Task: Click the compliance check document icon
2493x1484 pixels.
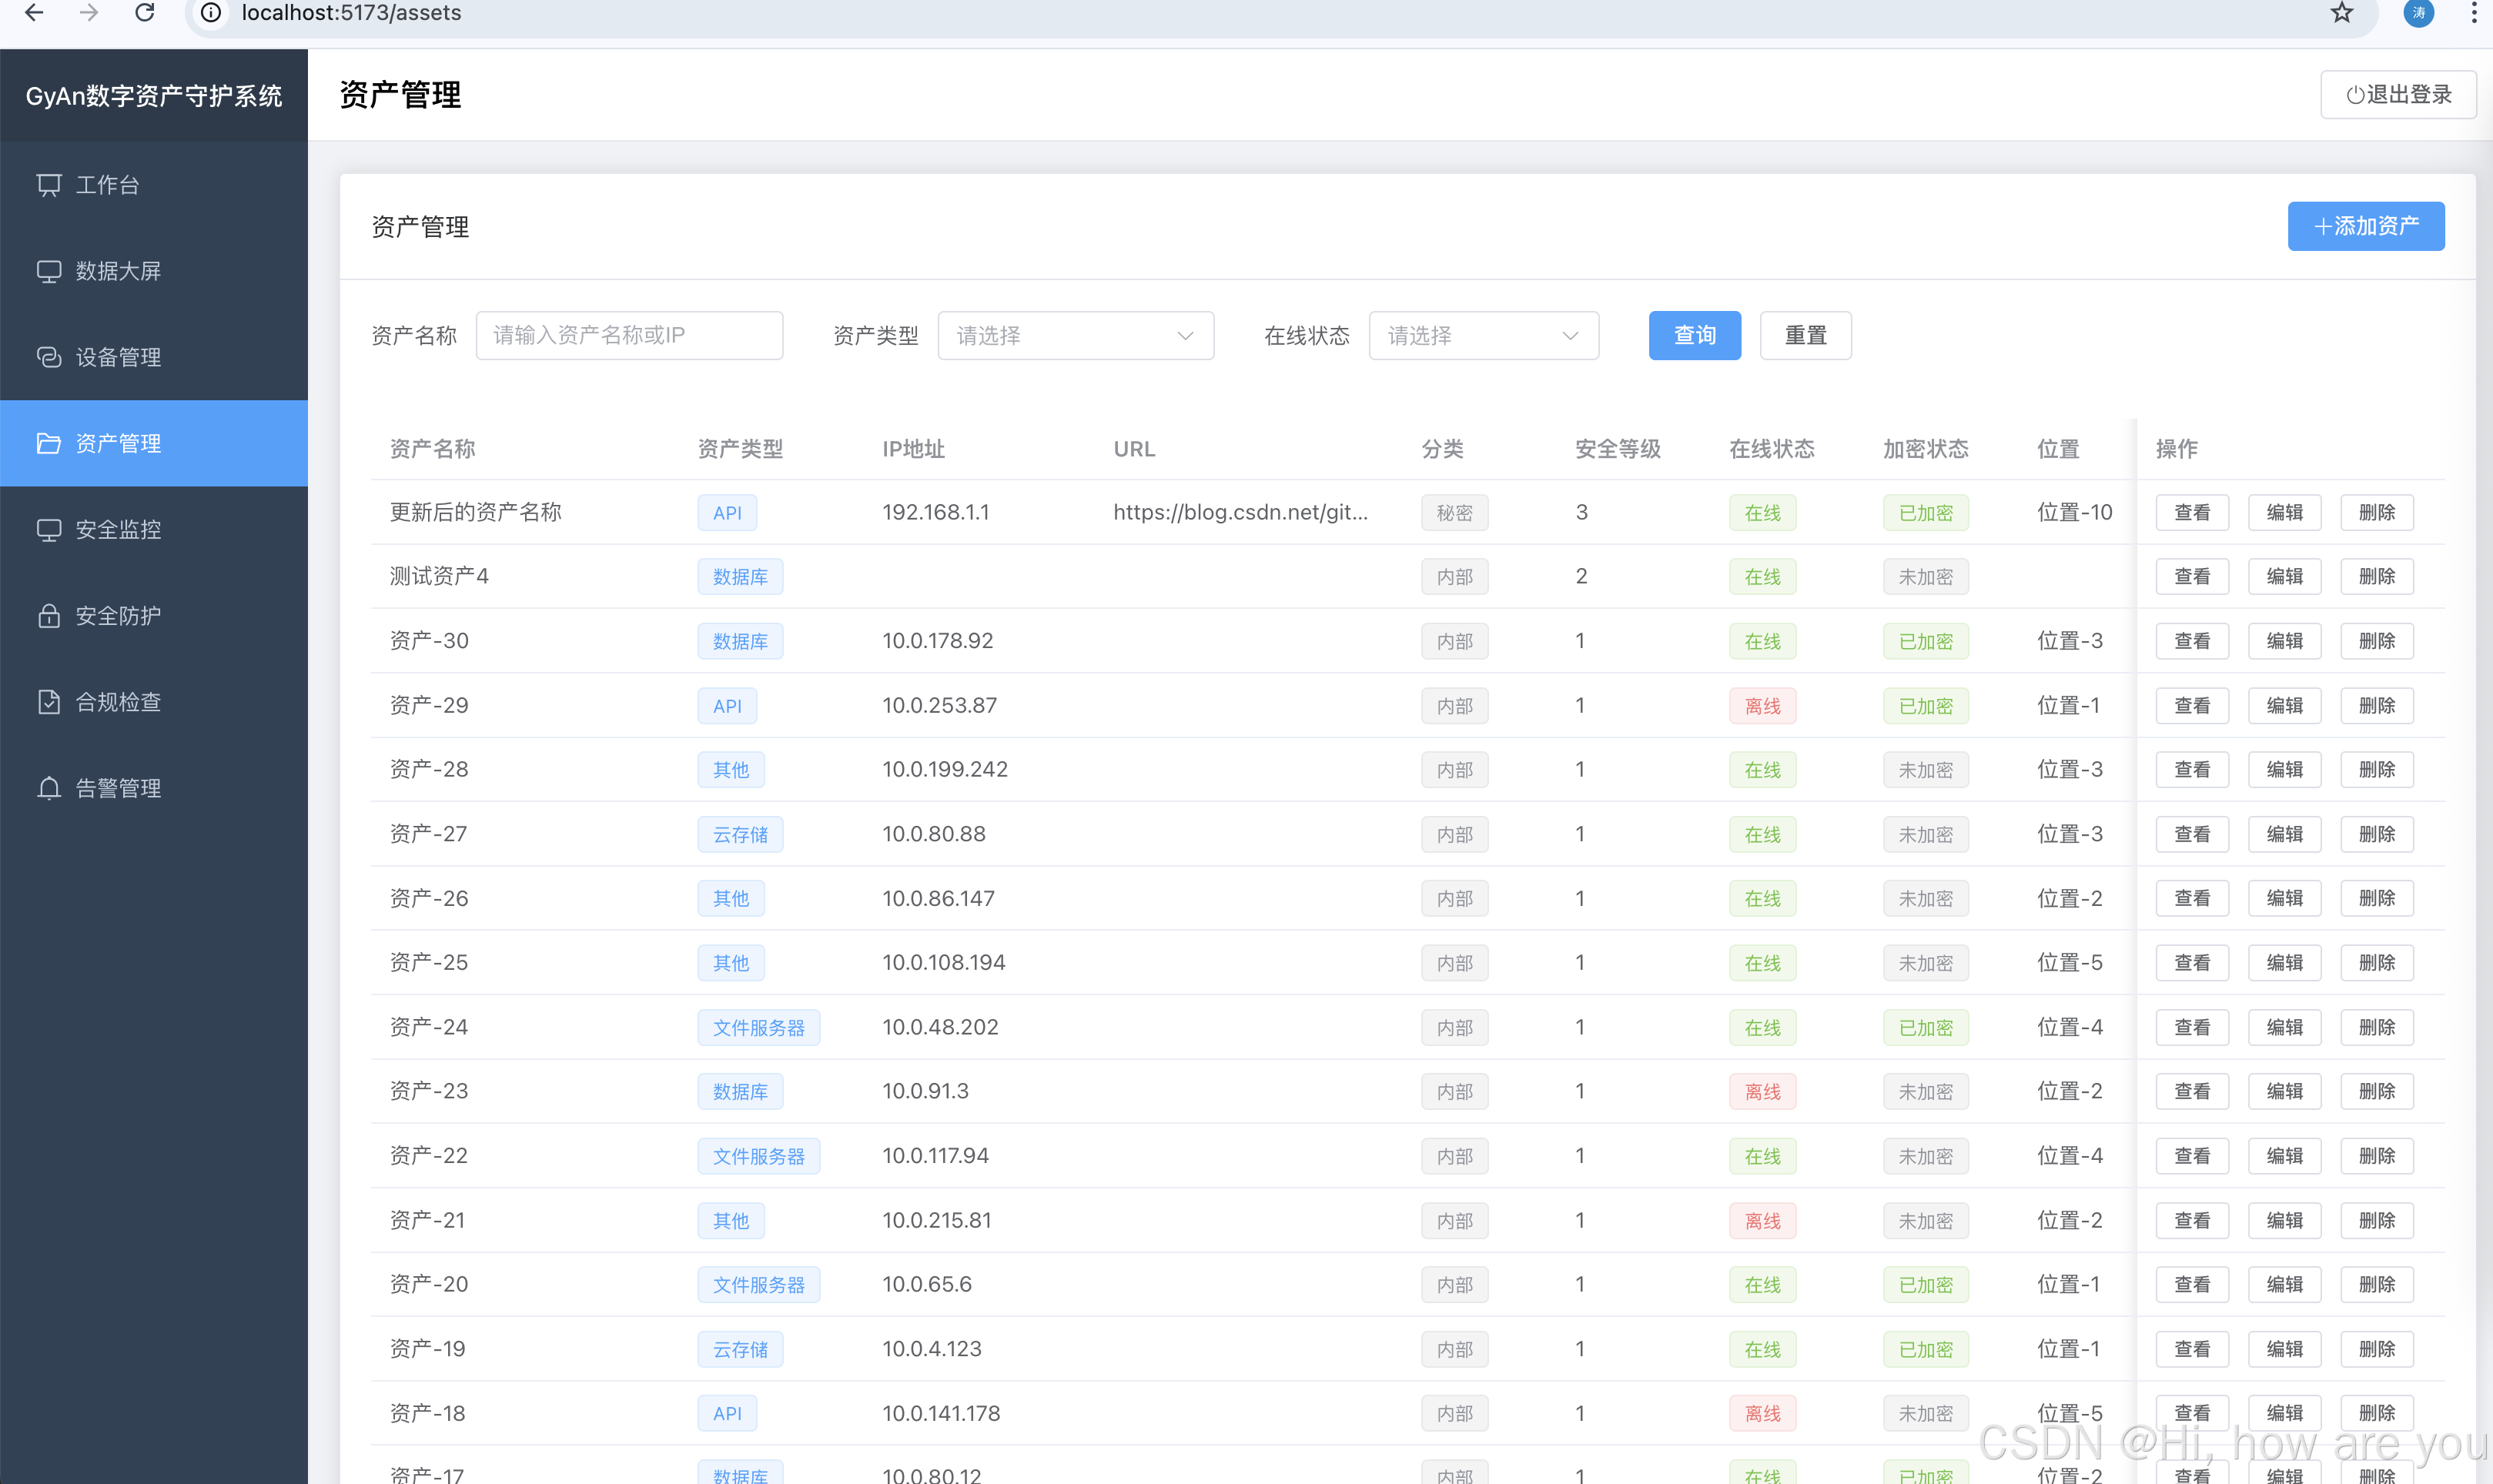Action: 48,702
